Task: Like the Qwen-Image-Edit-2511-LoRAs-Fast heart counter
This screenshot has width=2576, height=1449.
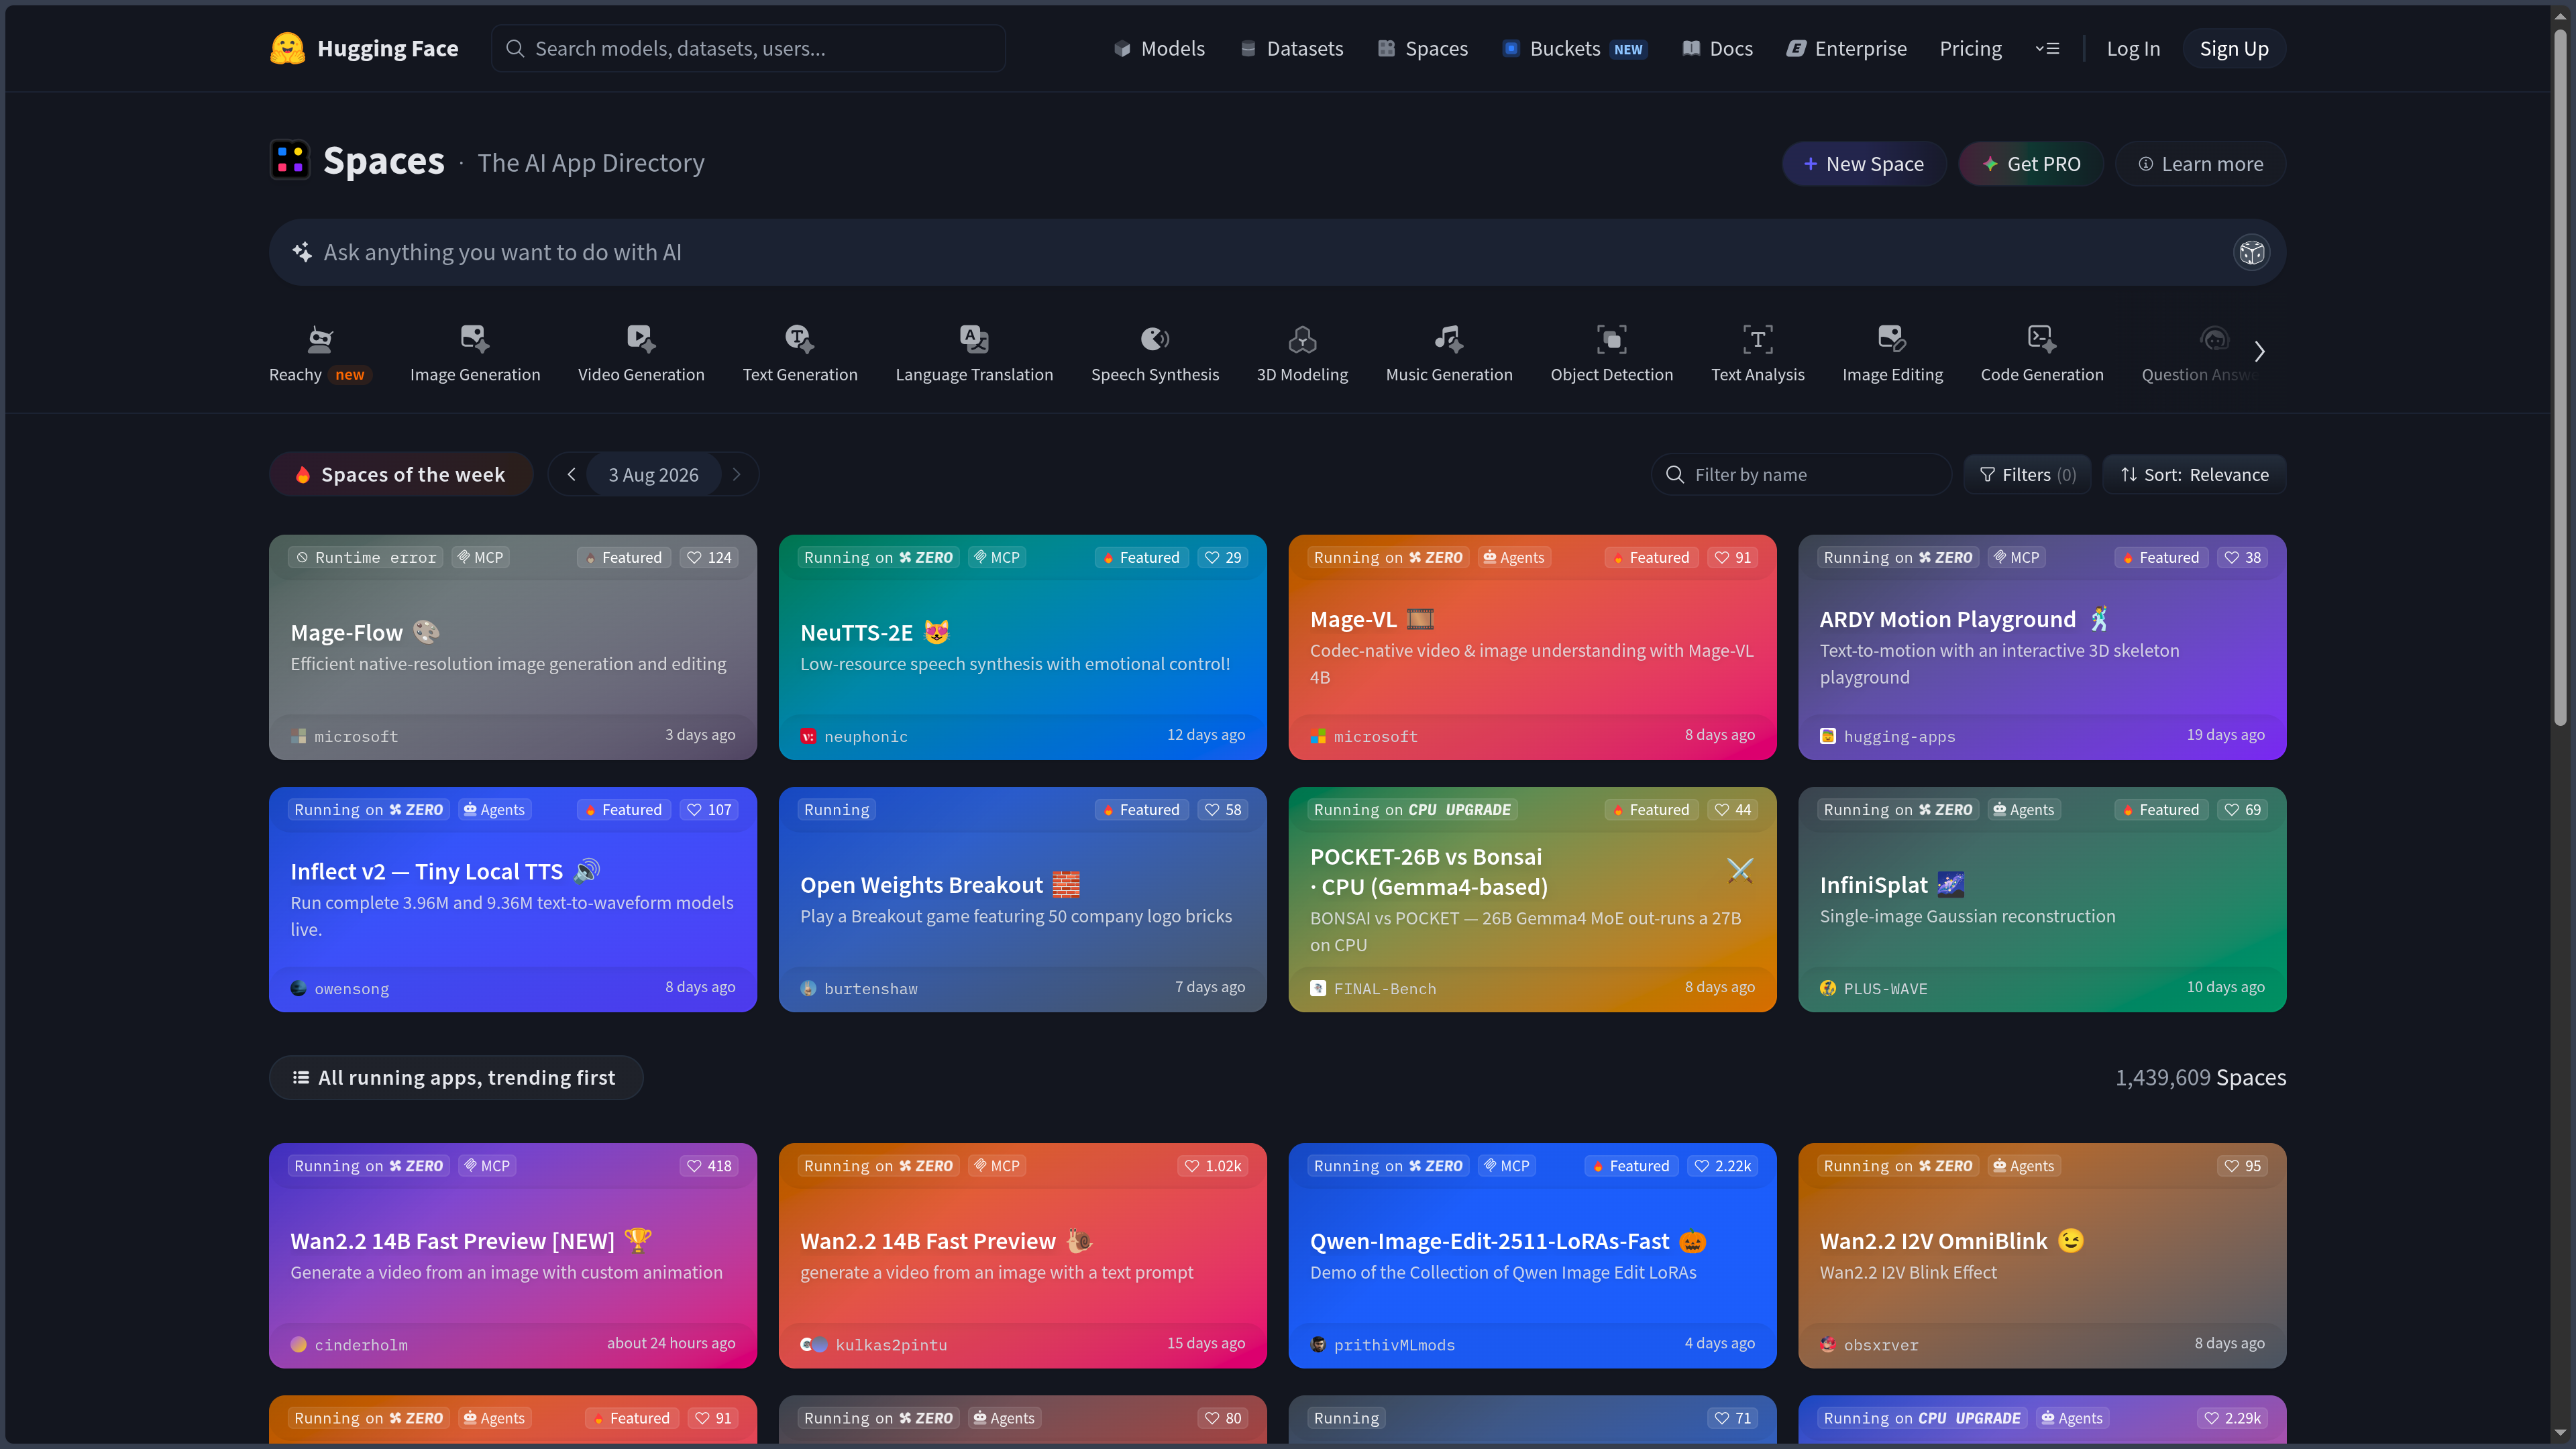Action: [1723, 1166]
